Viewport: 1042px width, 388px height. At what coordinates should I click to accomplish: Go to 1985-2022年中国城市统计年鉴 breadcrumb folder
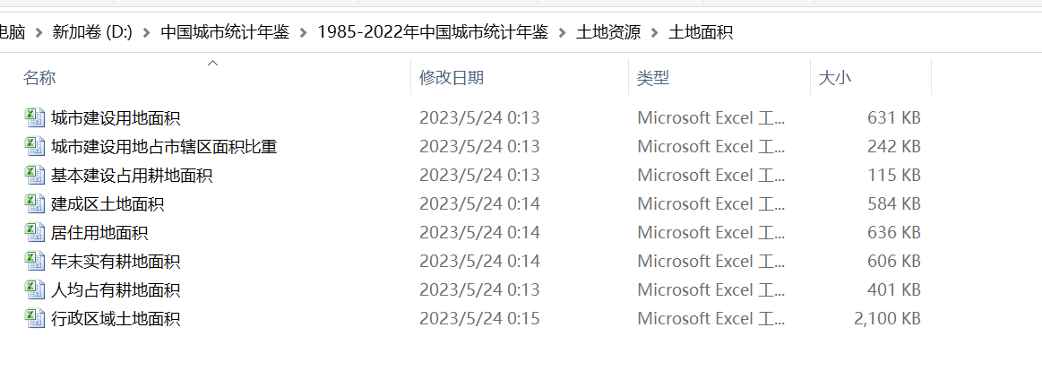tap(432, 32)
